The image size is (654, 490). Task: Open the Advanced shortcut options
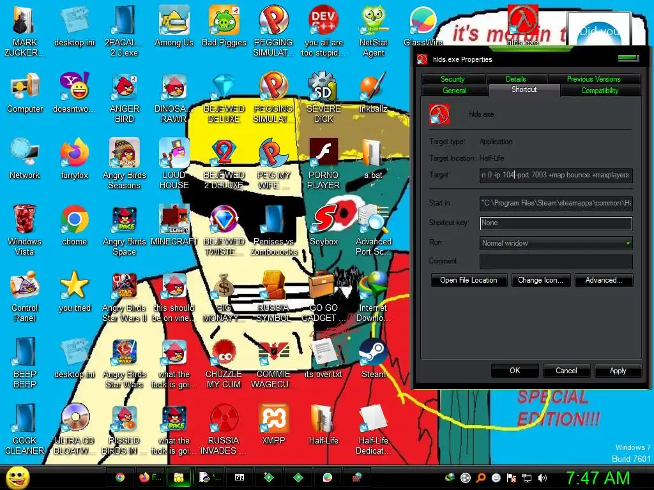click(x=604, y=280)
